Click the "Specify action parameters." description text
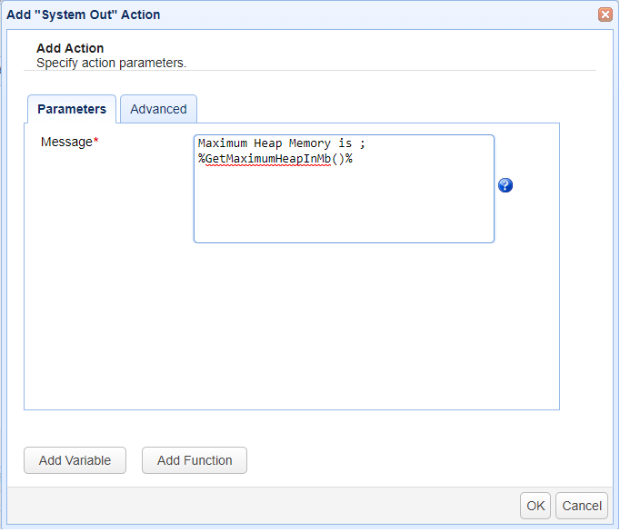This screenshot has width=620, height=532. [111, 64]
